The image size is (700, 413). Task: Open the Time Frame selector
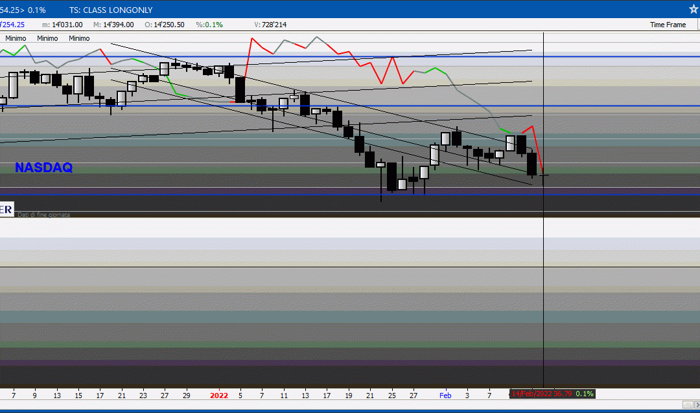tap(668, 25)
